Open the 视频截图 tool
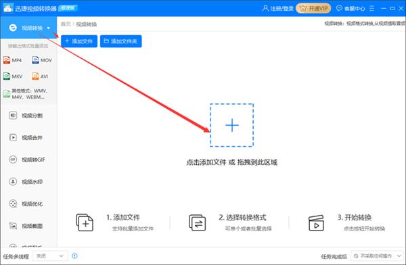This screenshot has height=265, width=406. (x=28, y=226)
